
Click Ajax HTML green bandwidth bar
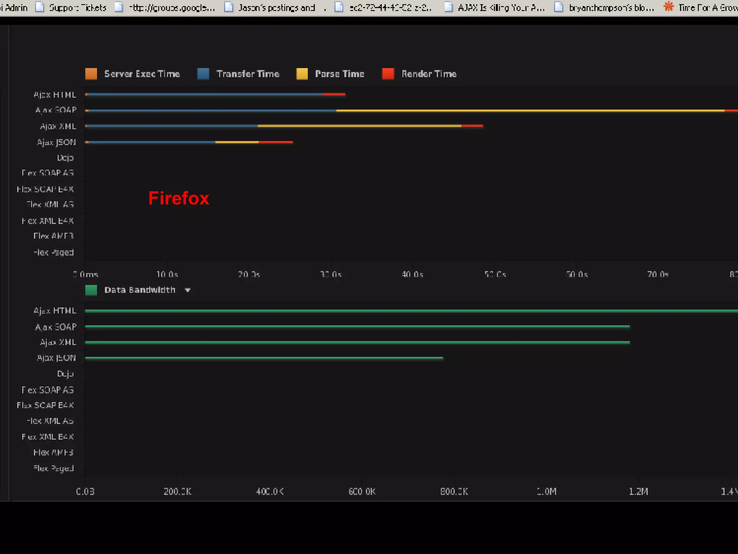tap(412, 311)
